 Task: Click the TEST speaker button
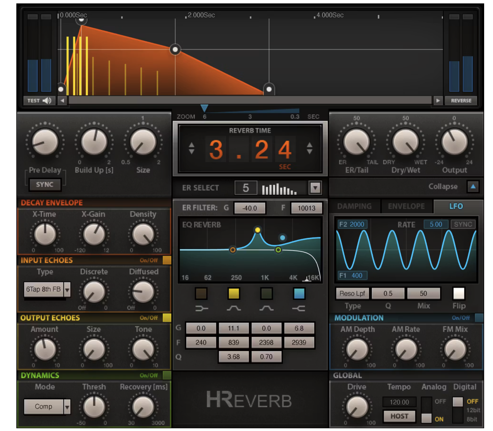point(39,100)
